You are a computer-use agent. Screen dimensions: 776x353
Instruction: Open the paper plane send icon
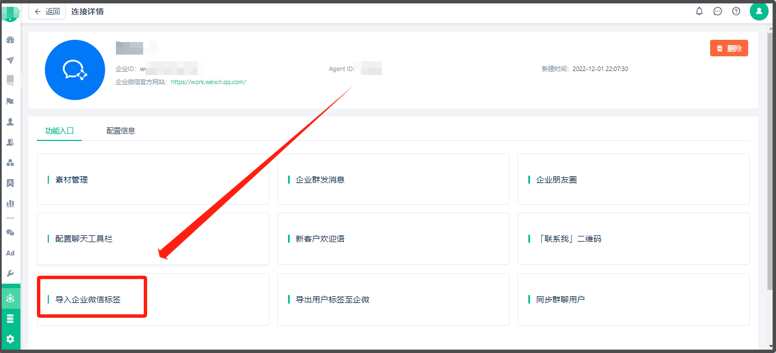point(10,60)
